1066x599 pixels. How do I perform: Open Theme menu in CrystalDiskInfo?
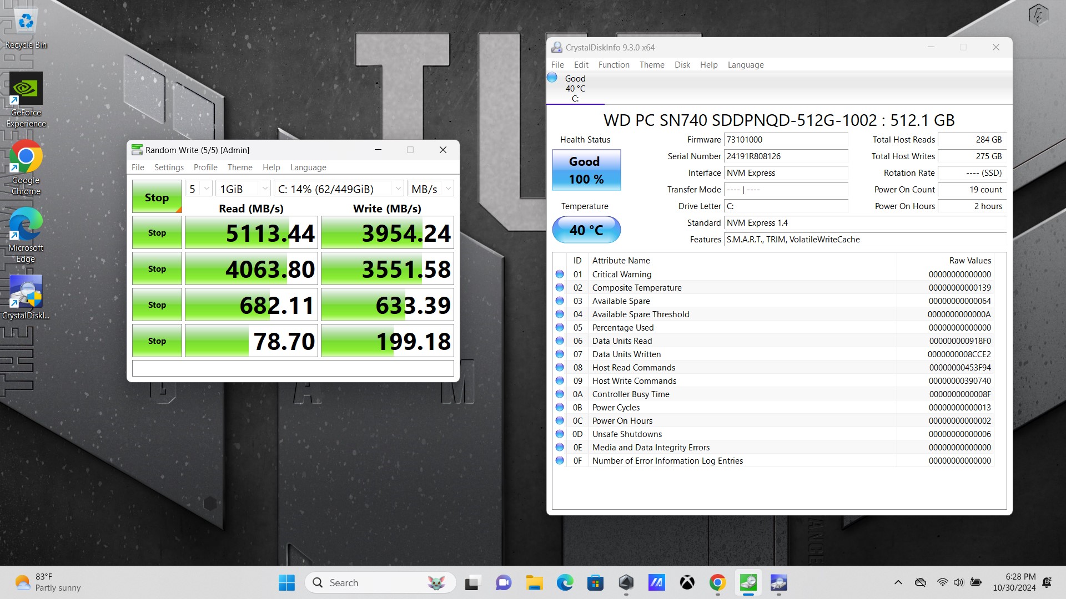pos(652,65)
